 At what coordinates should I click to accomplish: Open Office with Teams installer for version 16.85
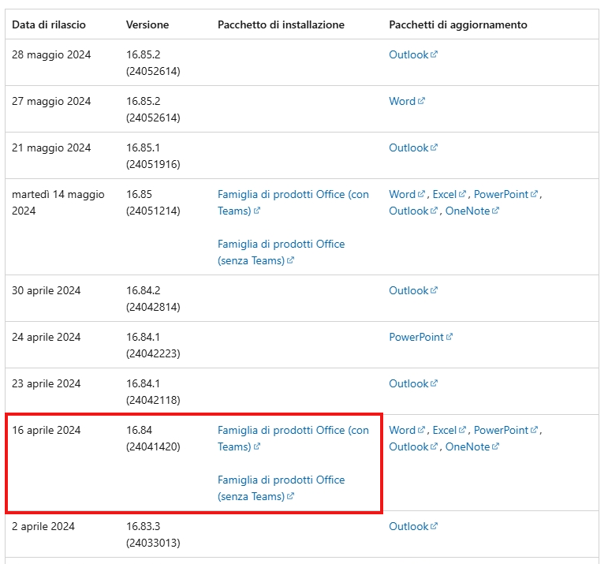[x=293, y=203]
